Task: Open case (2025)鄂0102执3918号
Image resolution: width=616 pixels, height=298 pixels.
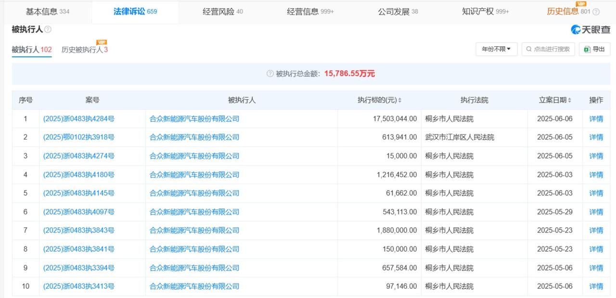Action: (79, 137)
